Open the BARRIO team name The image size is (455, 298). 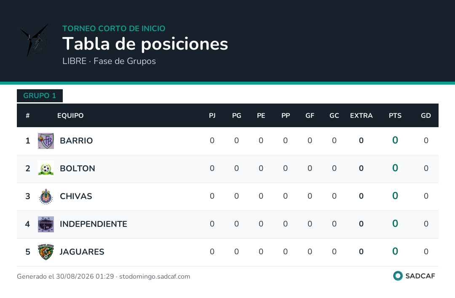(x=76, y=141)
